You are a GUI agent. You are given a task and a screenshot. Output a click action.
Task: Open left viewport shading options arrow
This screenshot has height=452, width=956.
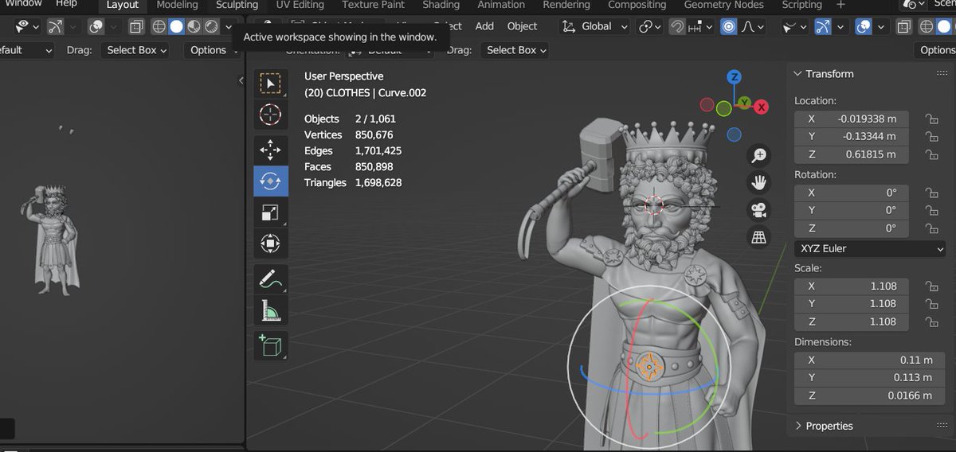click(229, 26)
